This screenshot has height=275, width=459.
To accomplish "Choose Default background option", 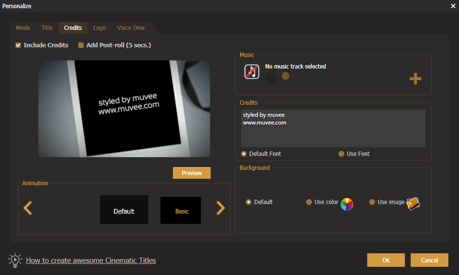I will (248, 202).
